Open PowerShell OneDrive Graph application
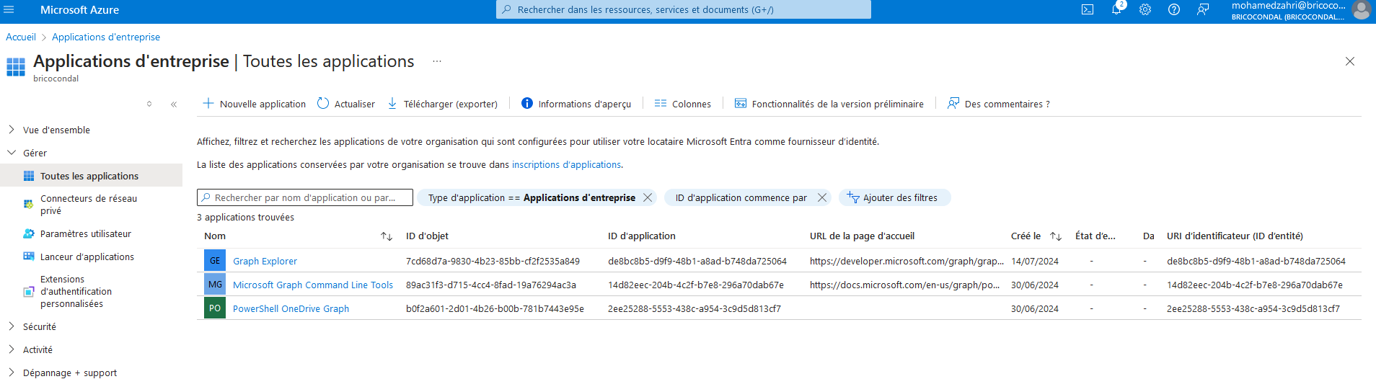The image size is (1376, 379). click(291, 308)
